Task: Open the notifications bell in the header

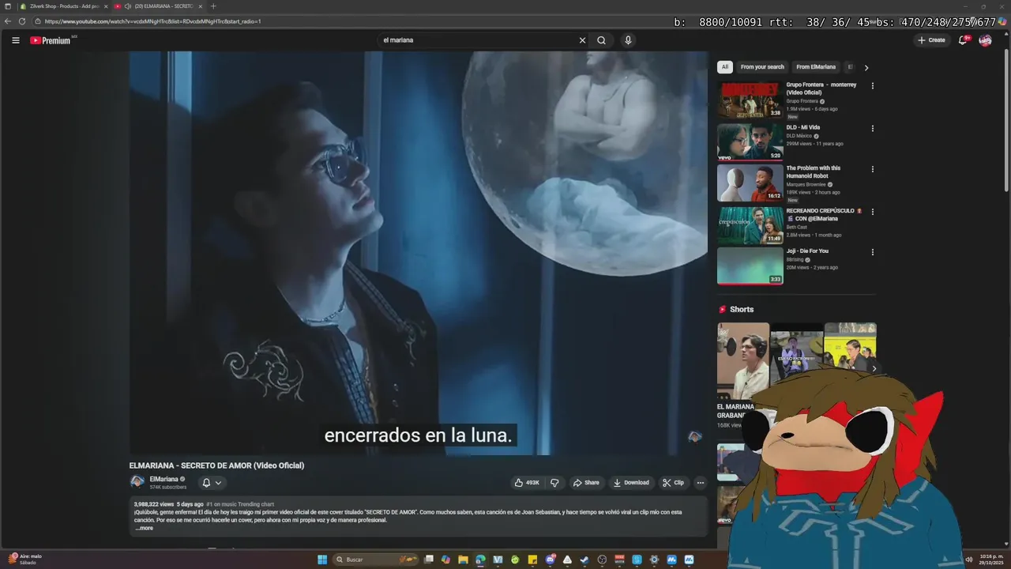Action: pos(963,40)
